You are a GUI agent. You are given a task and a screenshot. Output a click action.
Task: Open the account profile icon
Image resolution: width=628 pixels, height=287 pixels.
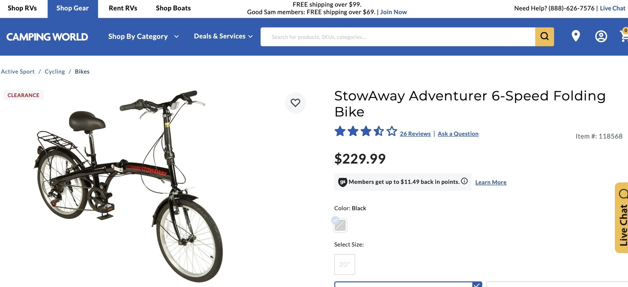point(601,37)
